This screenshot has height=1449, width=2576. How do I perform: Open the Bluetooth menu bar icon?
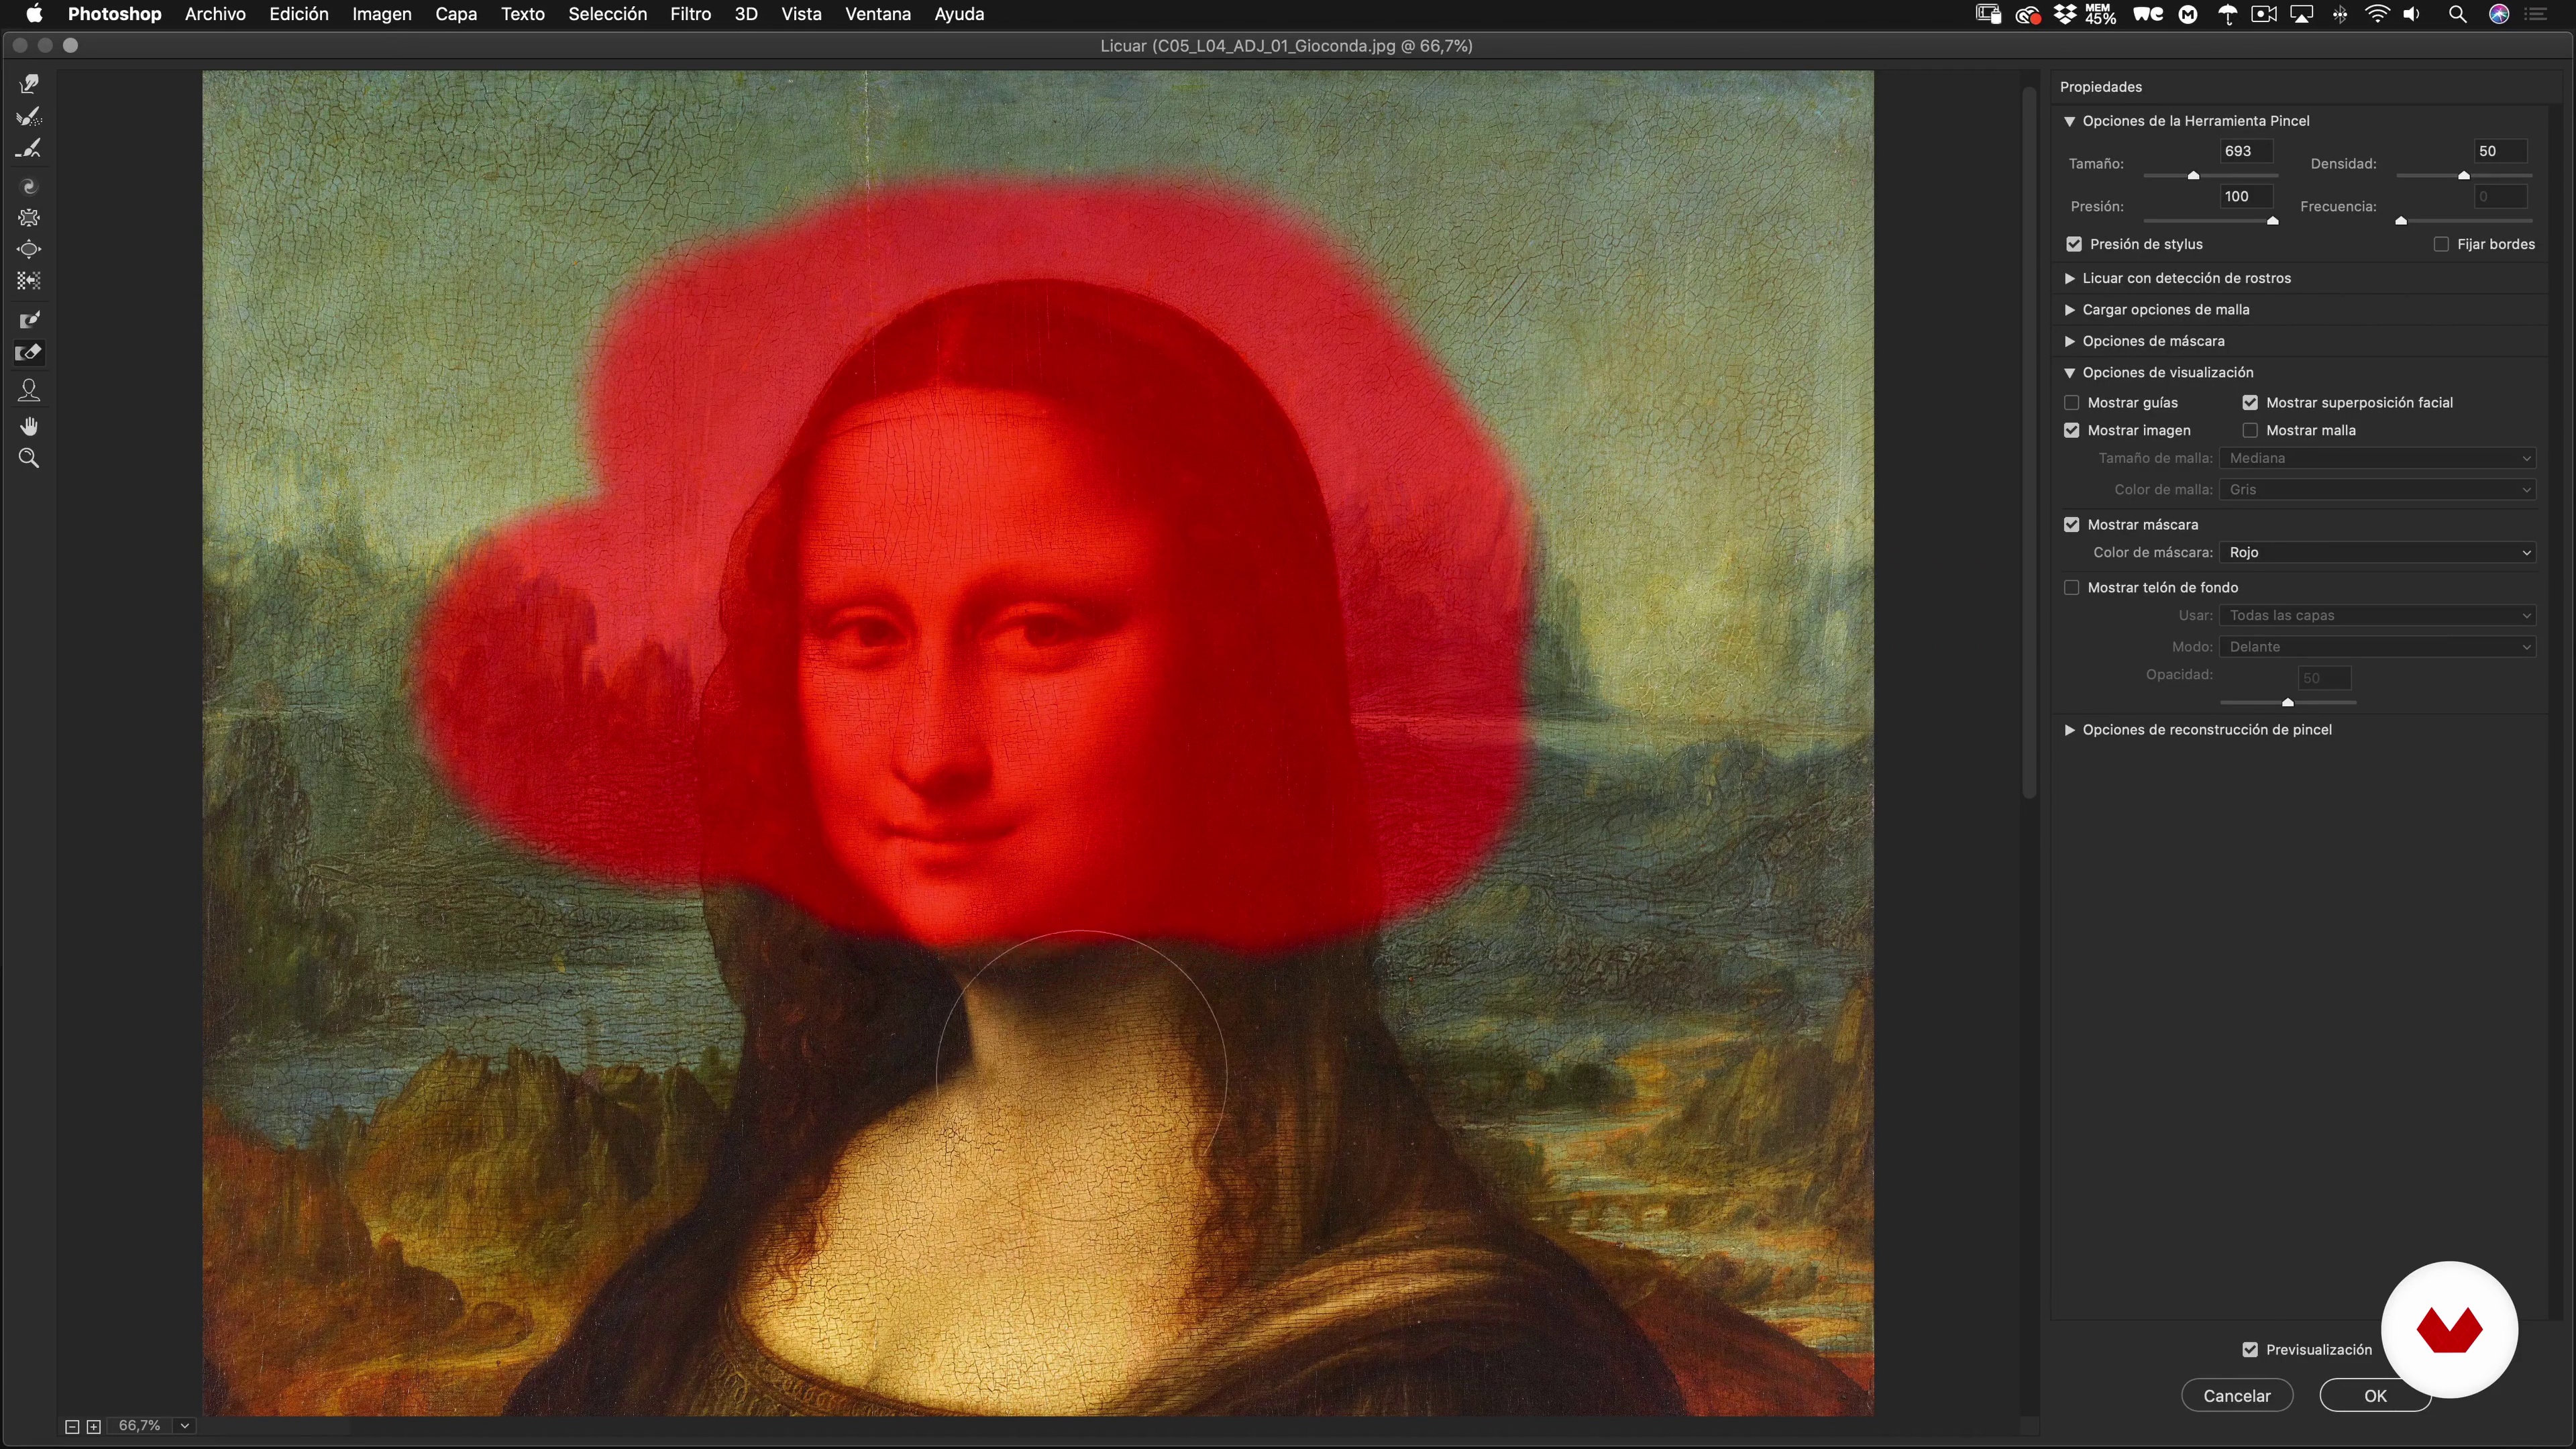pos(2340,14)
